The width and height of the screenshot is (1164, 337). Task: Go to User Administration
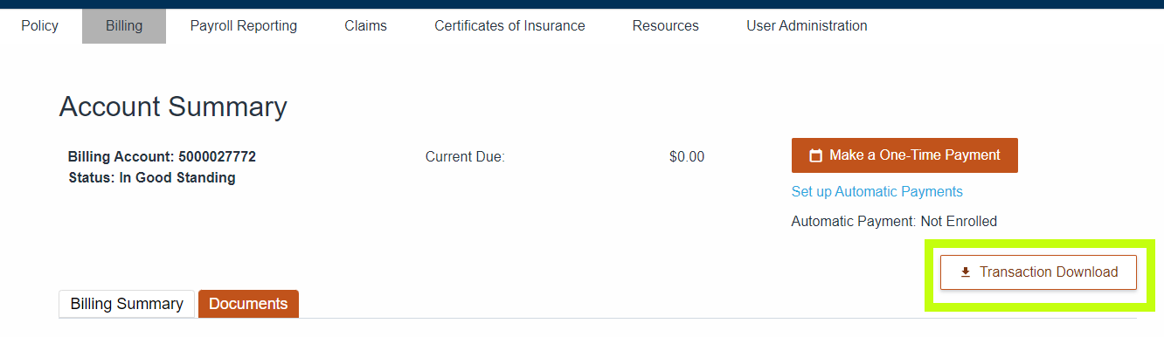[x=807, y=26]
